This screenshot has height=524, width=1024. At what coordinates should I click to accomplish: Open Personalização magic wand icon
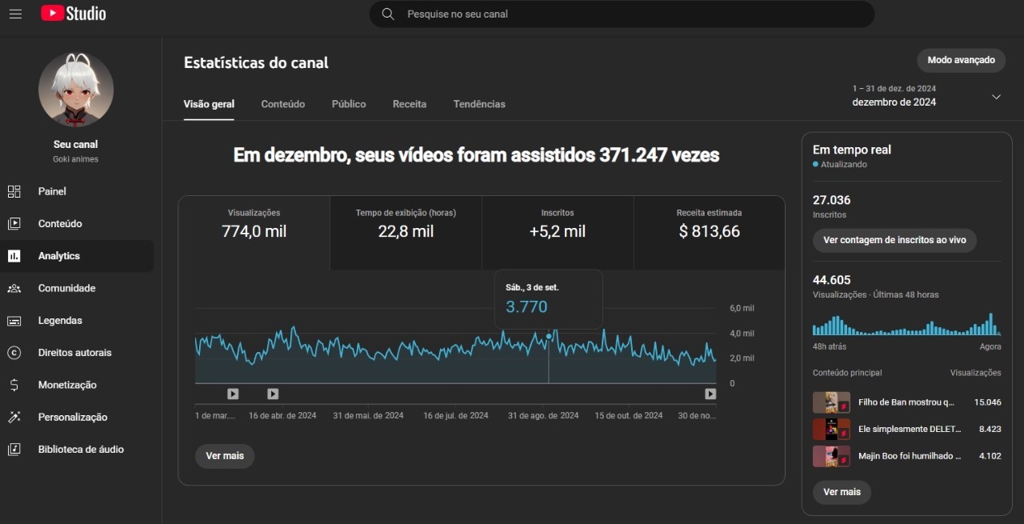pyautogui.click(x=14, y=417)
